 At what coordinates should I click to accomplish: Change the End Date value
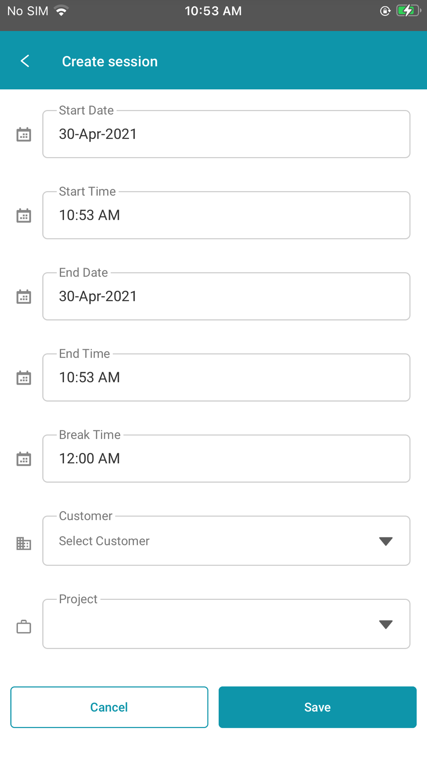click(226, 297)
